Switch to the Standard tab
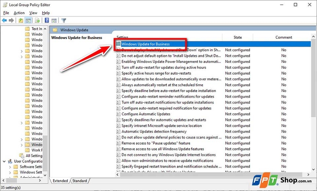317x191 pixels. [x=80, y=181]
